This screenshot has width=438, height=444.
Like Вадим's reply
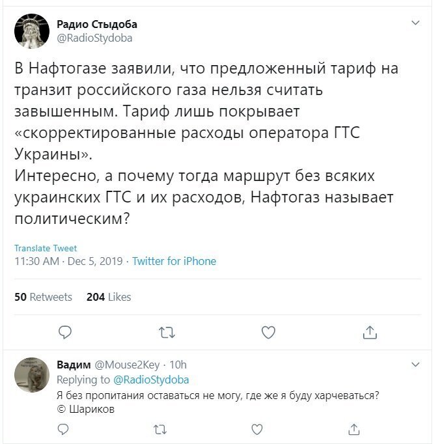(x=257, y=430)
